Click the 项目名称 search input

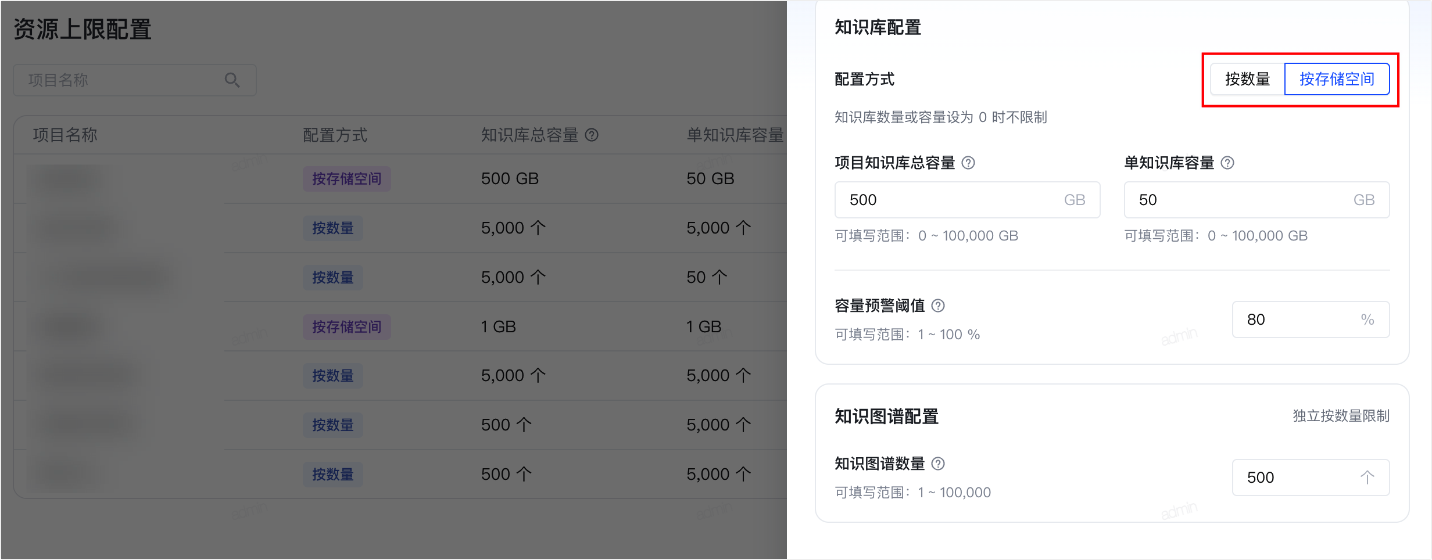pos(135,80)
